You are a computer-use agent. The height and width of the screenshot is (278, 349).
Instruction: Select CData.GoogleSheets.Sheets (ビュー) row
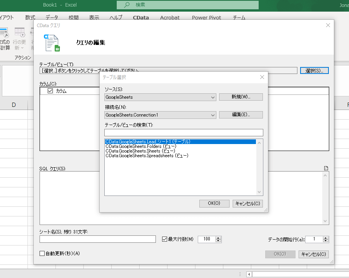pyautogui.click(x=180, y=151)
